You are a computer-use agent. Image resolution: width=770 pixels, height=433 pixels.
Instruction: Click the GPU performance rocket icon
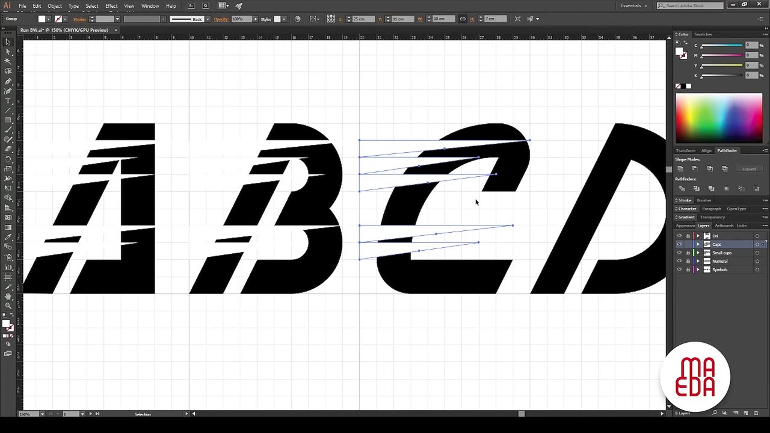[x=239, y=6]
